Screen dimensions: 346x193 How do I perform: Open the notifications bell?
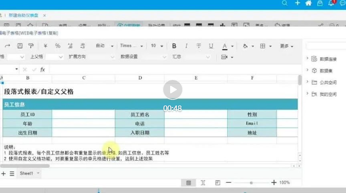(331, 3)
